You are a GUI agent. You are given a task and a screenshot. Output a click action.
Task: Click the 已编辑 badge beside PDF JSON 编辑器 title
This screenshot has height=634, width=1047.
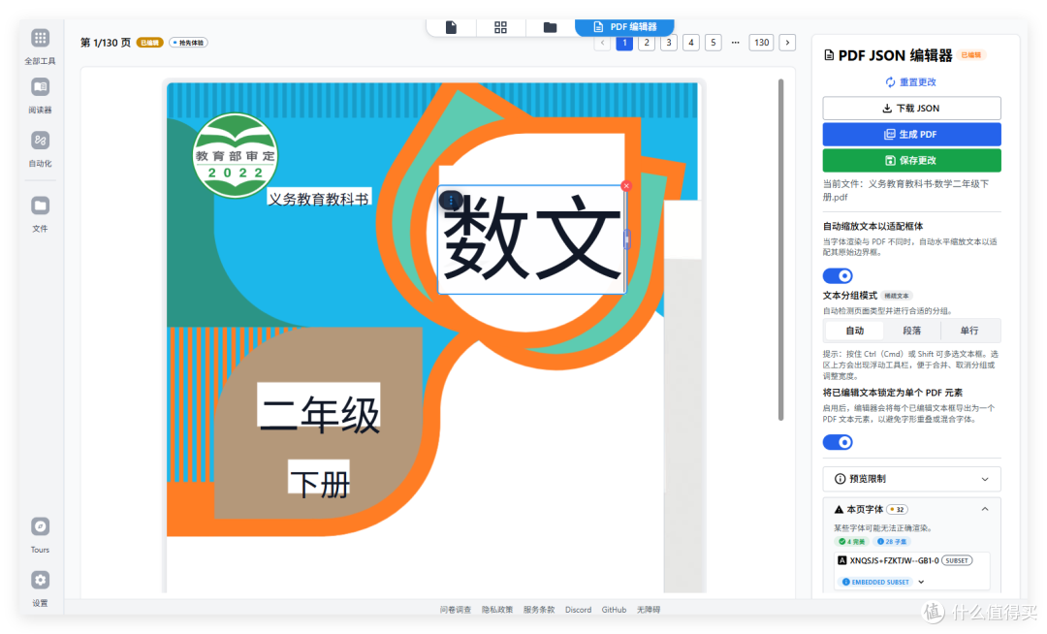[x=970, y=55]
